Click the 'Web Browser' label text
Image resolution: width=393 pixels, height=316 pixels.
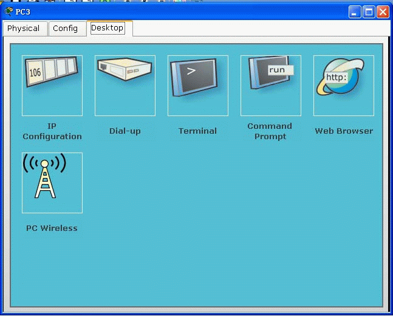coord(344,131)
